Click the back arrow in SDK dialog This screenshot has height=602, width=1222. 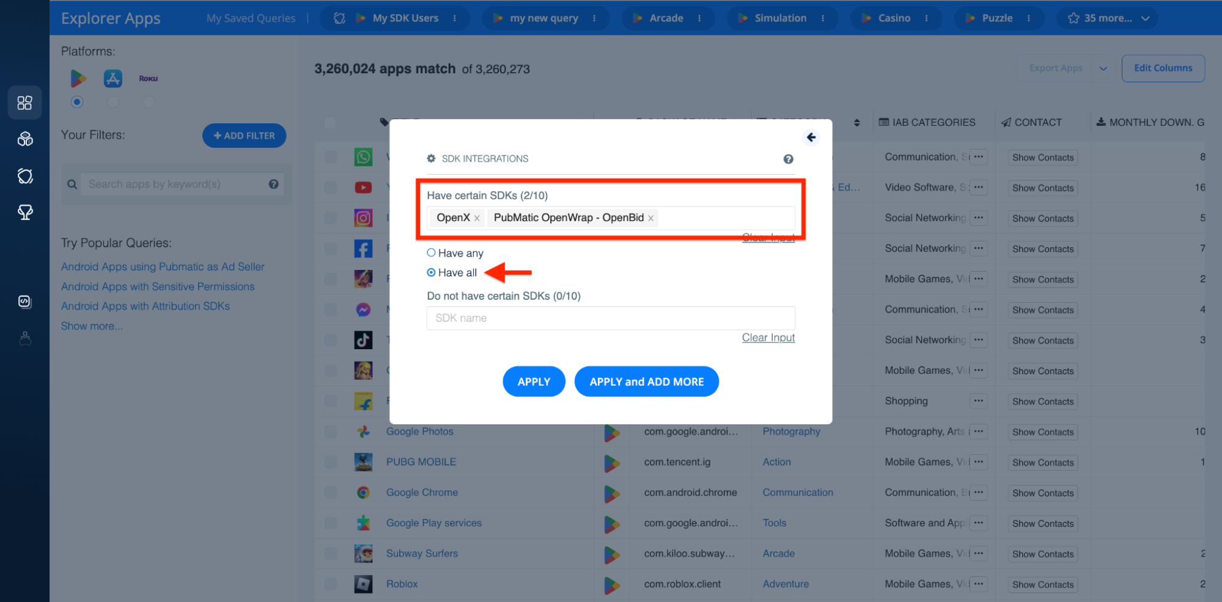pyautogui.click(x=811, y=137)
